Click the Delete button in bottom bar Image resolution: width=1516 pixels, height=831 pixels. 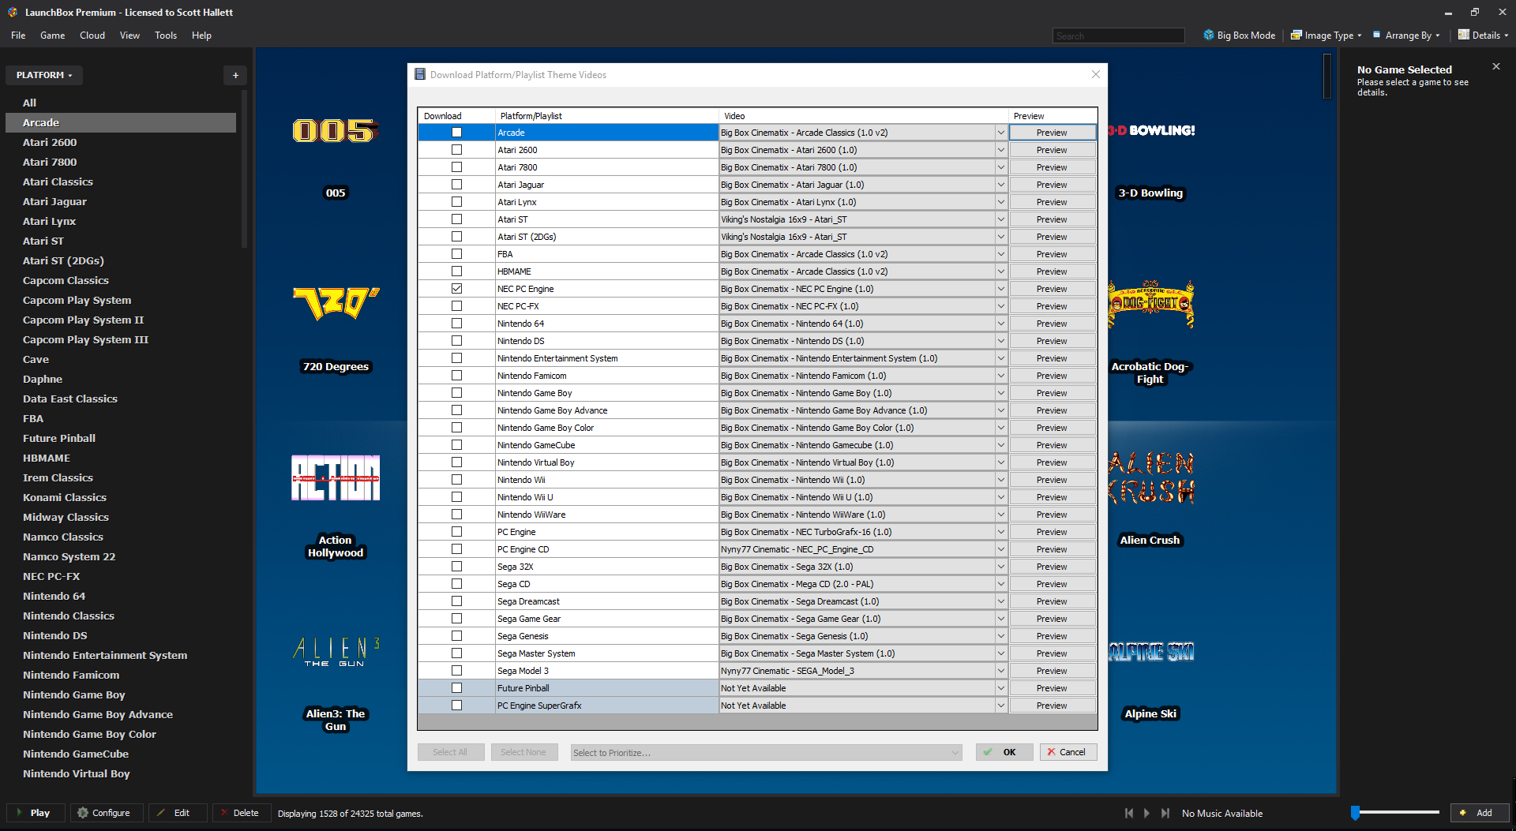click(x=241, y=813)
